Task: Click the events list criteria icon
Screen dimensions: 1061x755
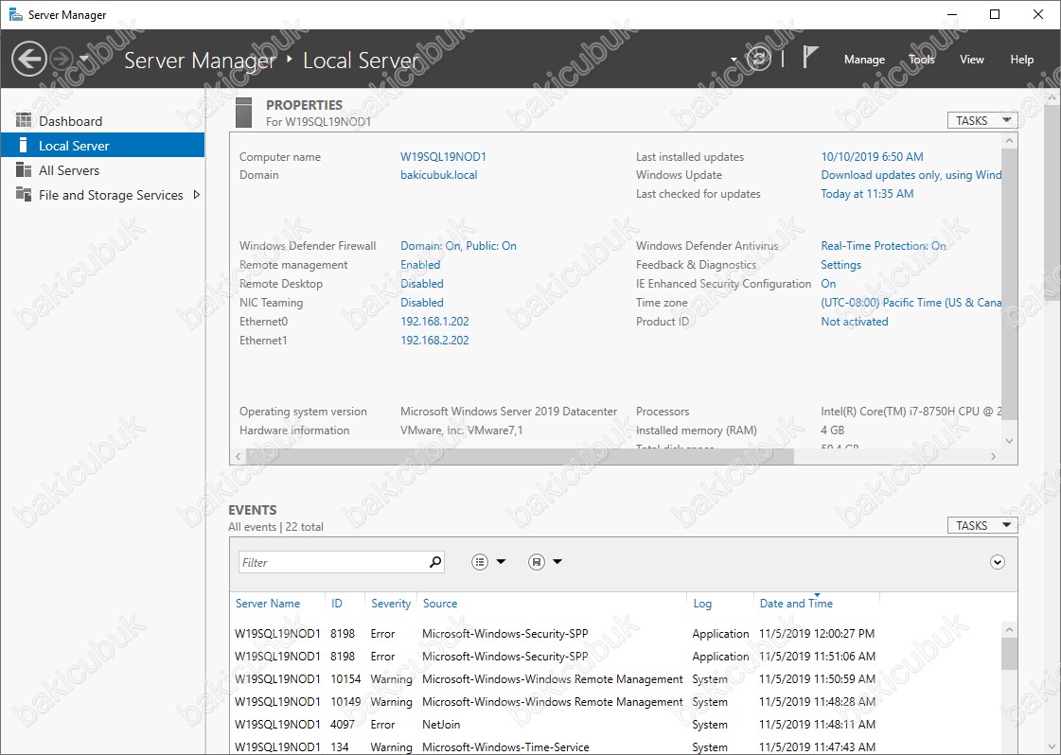Action: [480, 561]
